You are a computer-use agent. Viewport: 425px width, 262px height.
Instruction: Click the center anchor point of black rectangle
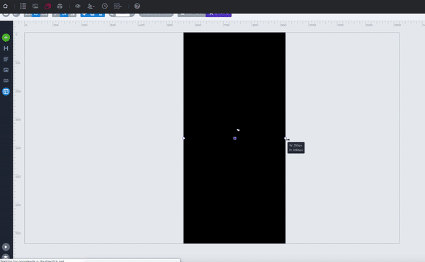tap(234, 138)
